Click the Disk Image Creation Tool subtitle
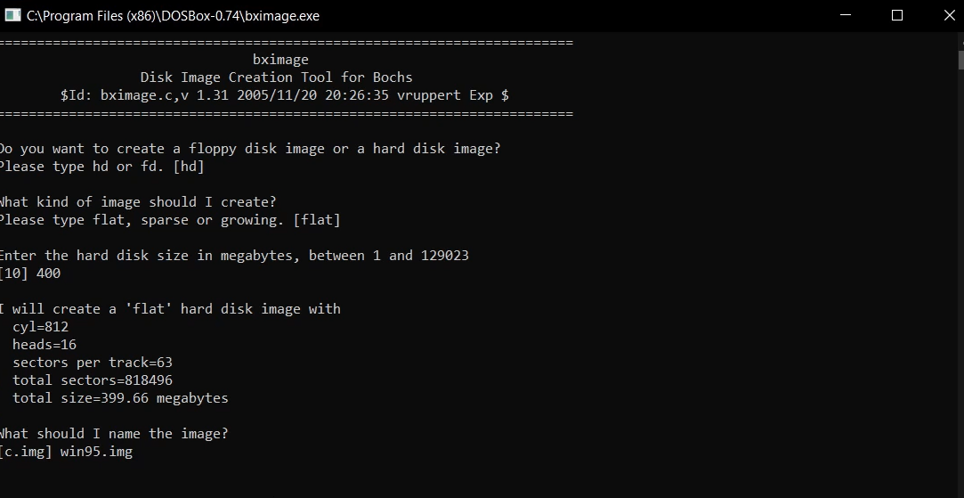 pyautogui.click(x=276, y=78)
